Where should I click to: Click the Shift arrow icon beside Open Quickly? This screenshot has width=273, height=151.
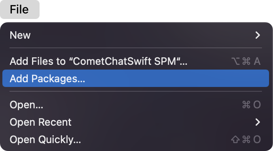click(x=235, y=140)
